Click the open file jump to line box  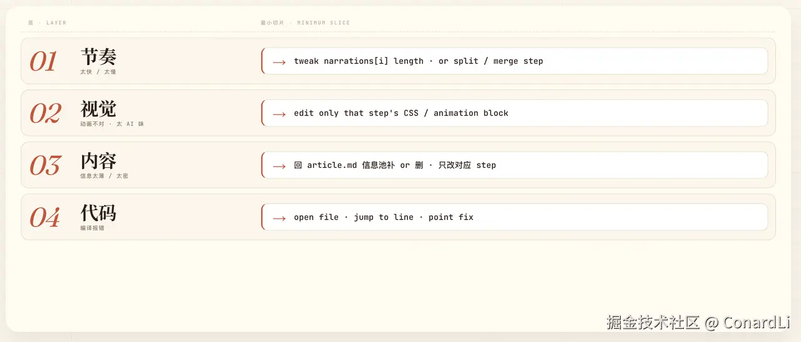[x=514, y=217]
